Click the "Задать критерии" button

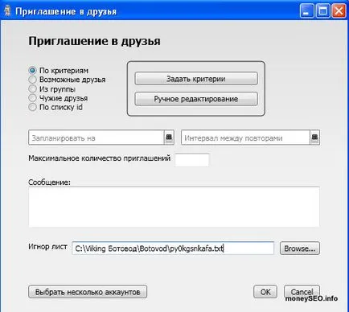196,79
